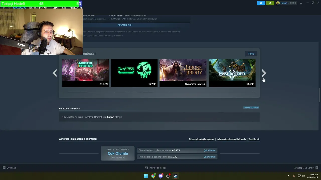Click Çok Olumlu for recent all-language reviews
The height and width of the screenshot is (180, 321).
point(209,157)
